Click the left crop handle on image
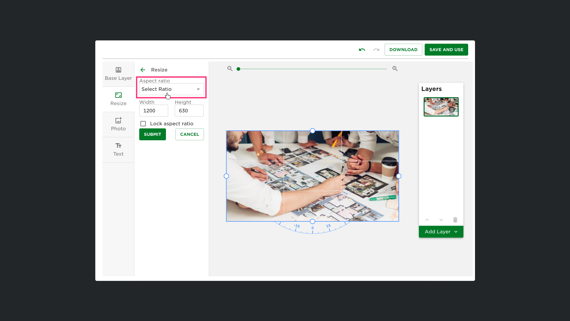This screenshot has width=570, height=321. tap(226, 176)
